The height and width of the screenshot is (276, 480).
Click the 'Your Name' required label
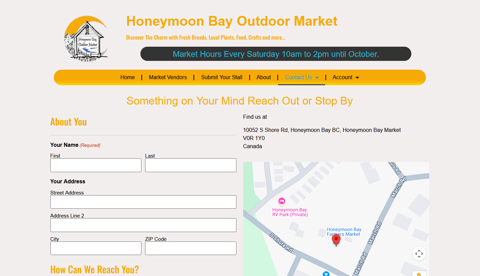click(75, 145)
